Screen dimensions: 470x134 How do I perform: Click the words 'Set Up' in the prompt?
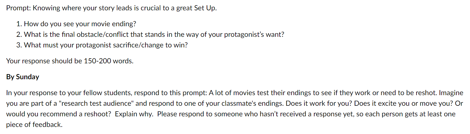point(205,8)
